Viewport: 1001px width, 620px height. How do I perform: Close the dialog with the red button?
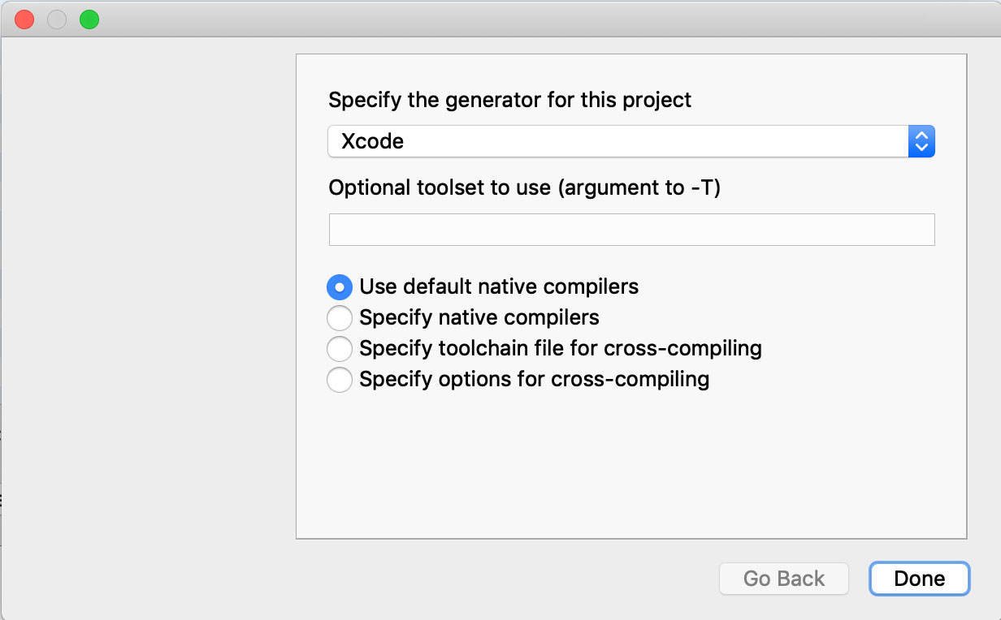pos(24,19)
